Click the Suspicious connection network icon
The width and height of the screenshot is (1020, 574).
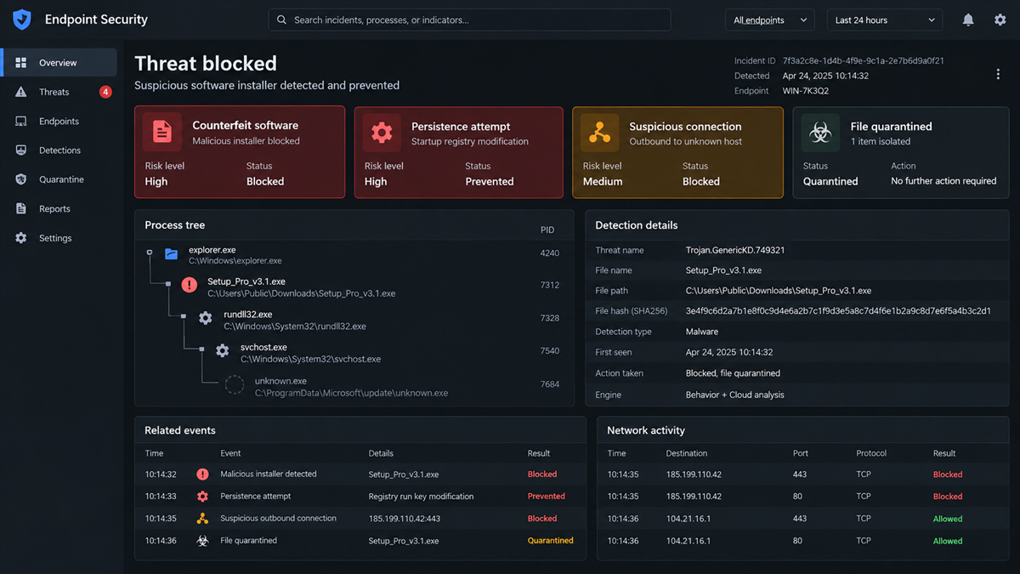point(600,132)
